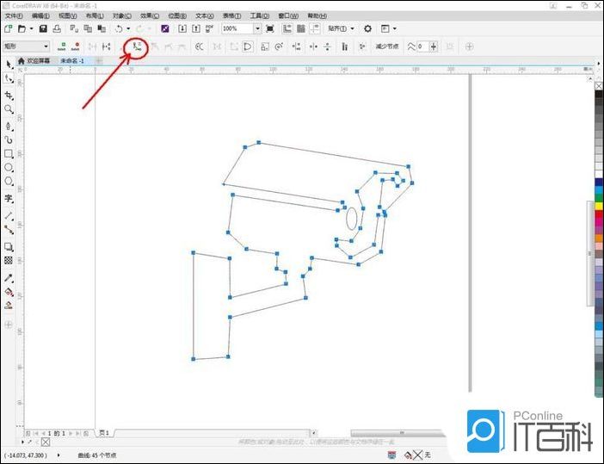Select the Pick tool in the toolbox
Viewport: 604px width, 464px height.
pos(9,65)
